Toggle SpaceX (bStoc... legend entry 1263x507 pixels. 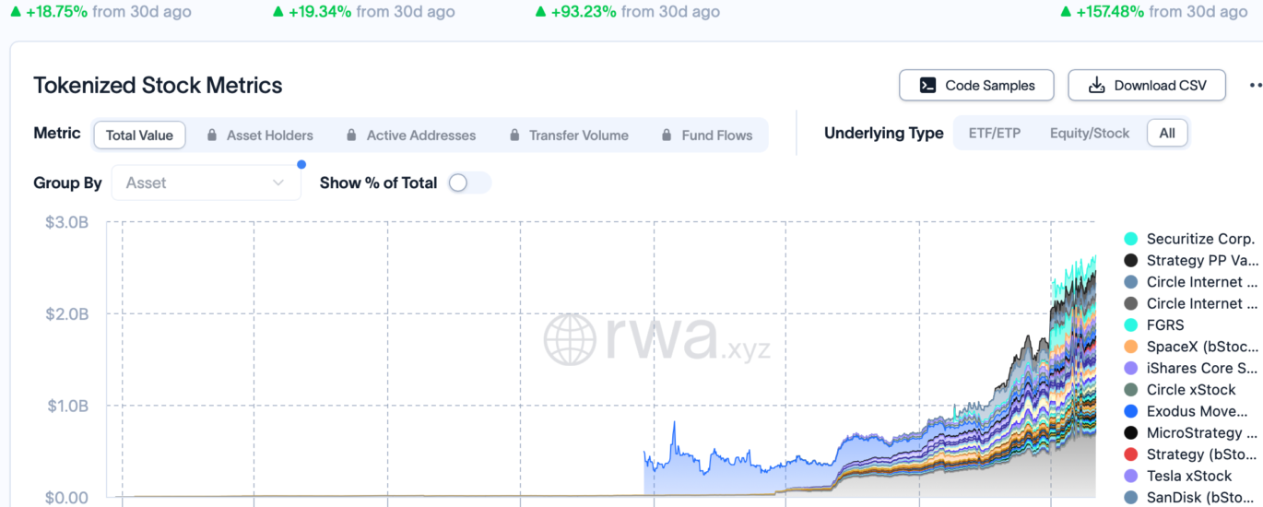coord(1191,347)
